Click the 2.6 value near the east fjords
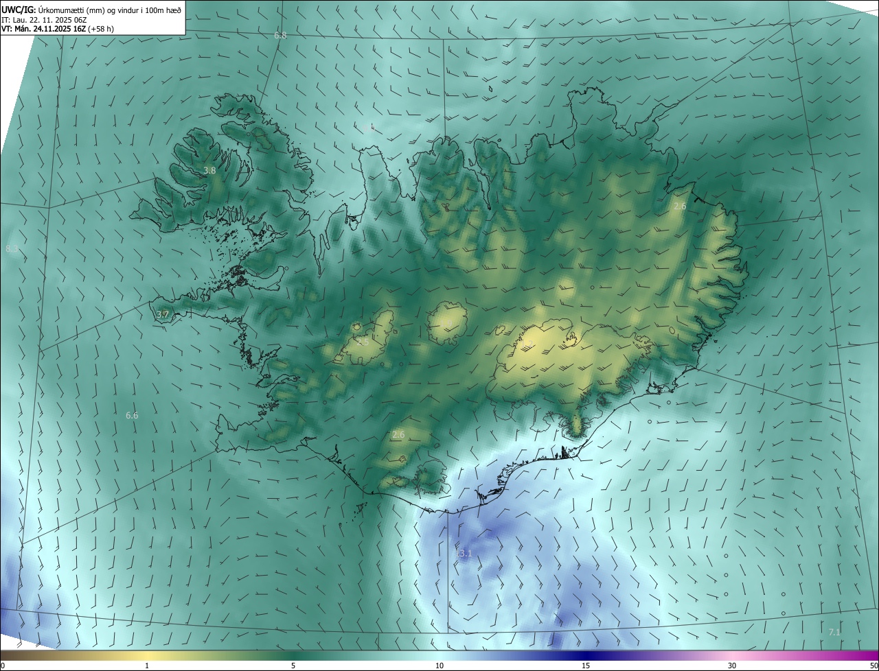This screenshot has width=879, height=671. (680, 206)
